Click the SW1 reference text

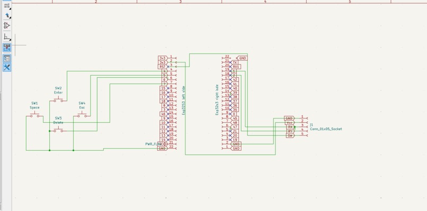tap(34, 103)
